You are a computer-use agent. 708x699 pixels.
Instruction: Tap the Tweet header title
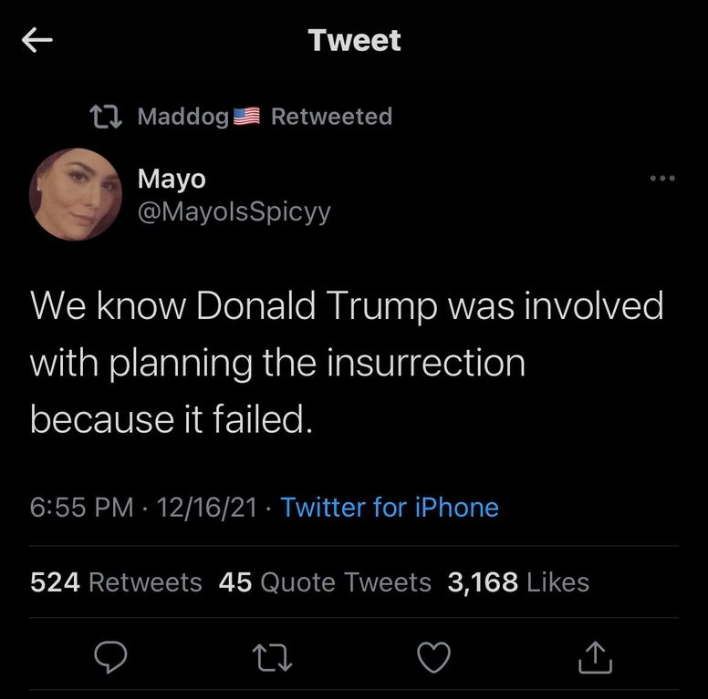pyautogui.click(x=354, y=40)
